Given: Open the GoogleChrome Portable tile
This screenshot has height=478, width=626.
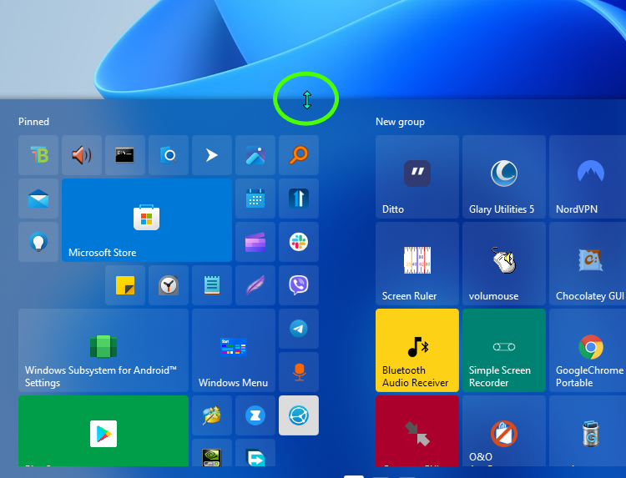Looking at the screenshot, I should (x=588, y=350).
